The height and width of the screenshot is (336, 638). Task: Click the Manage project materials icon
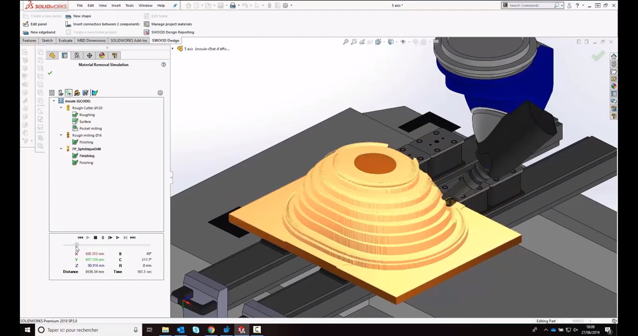point(147,24)
